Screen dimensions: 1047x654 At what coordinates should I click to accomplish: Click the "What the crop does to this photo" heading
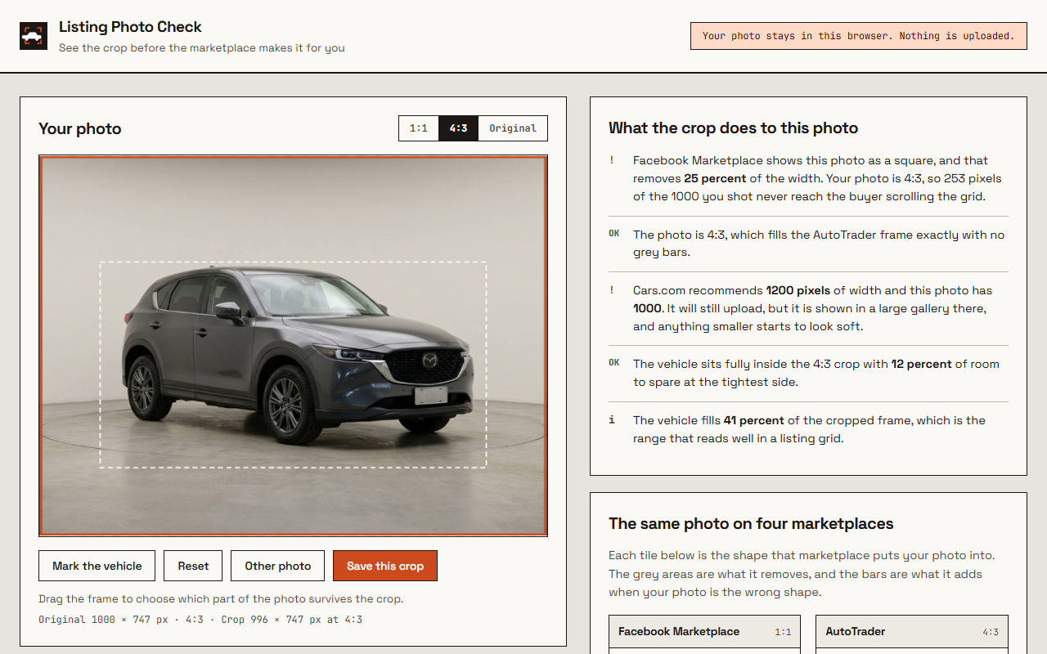click(x=734, y=128)
